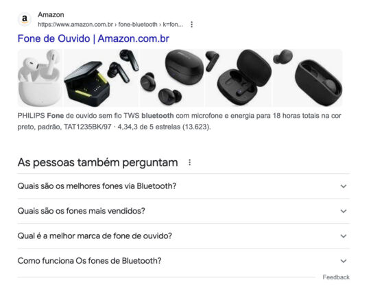Expand 'Quais são os fones mais vendidos?' question
Image resolution: width=384 pixels, height=291 pixels.
click(x=184, y=211)
